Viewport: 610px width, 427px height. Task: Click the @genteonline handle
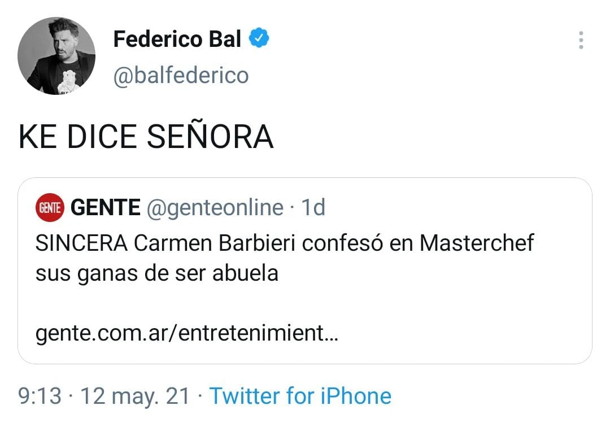coord(215,208)
